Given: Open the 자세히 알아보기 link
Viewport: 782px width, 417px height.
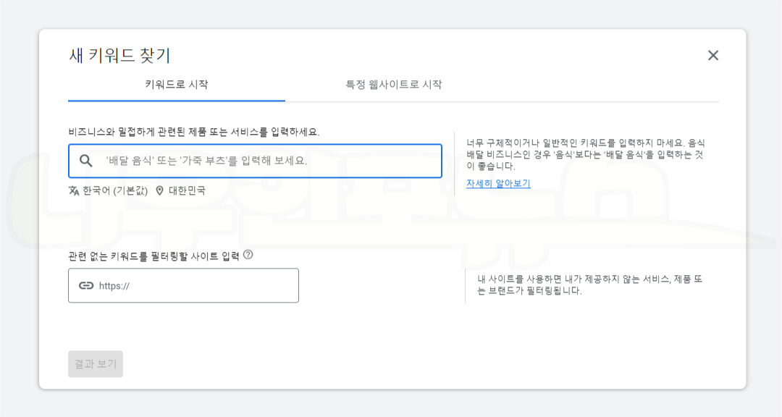Looking at the screenshot, I should point(497,183).
